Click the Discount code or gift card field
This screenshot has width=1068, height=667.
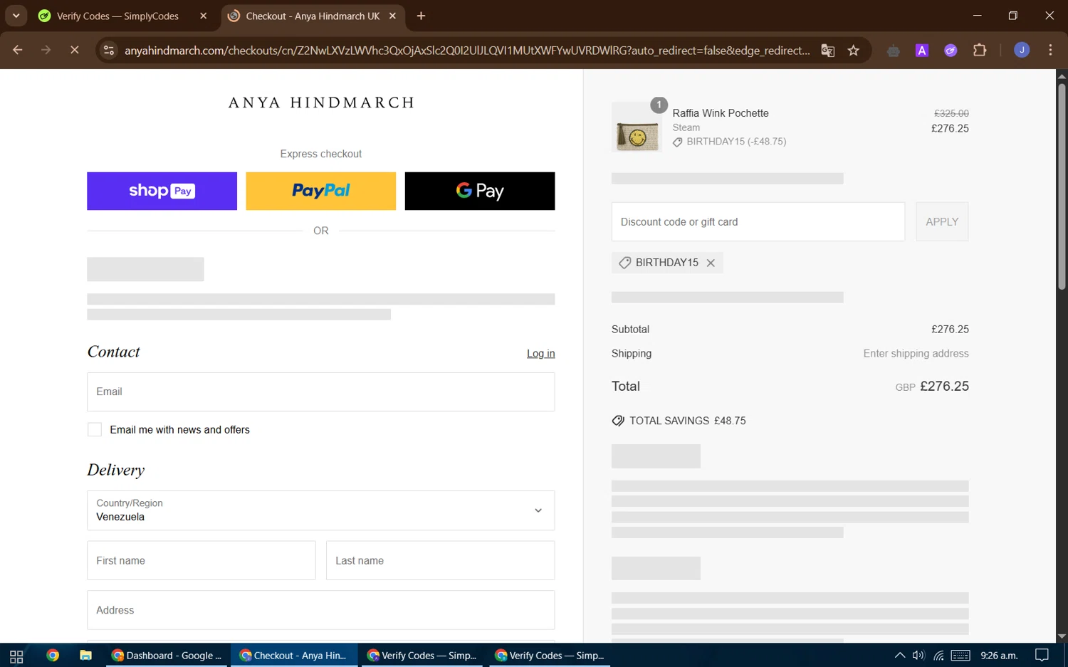tap(758, 221)
